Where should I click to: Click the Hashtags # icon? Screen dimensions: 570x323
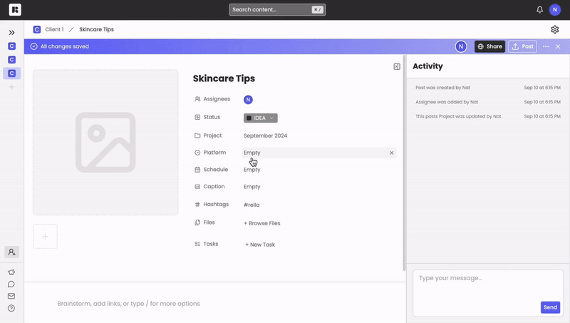pos(197,205)
